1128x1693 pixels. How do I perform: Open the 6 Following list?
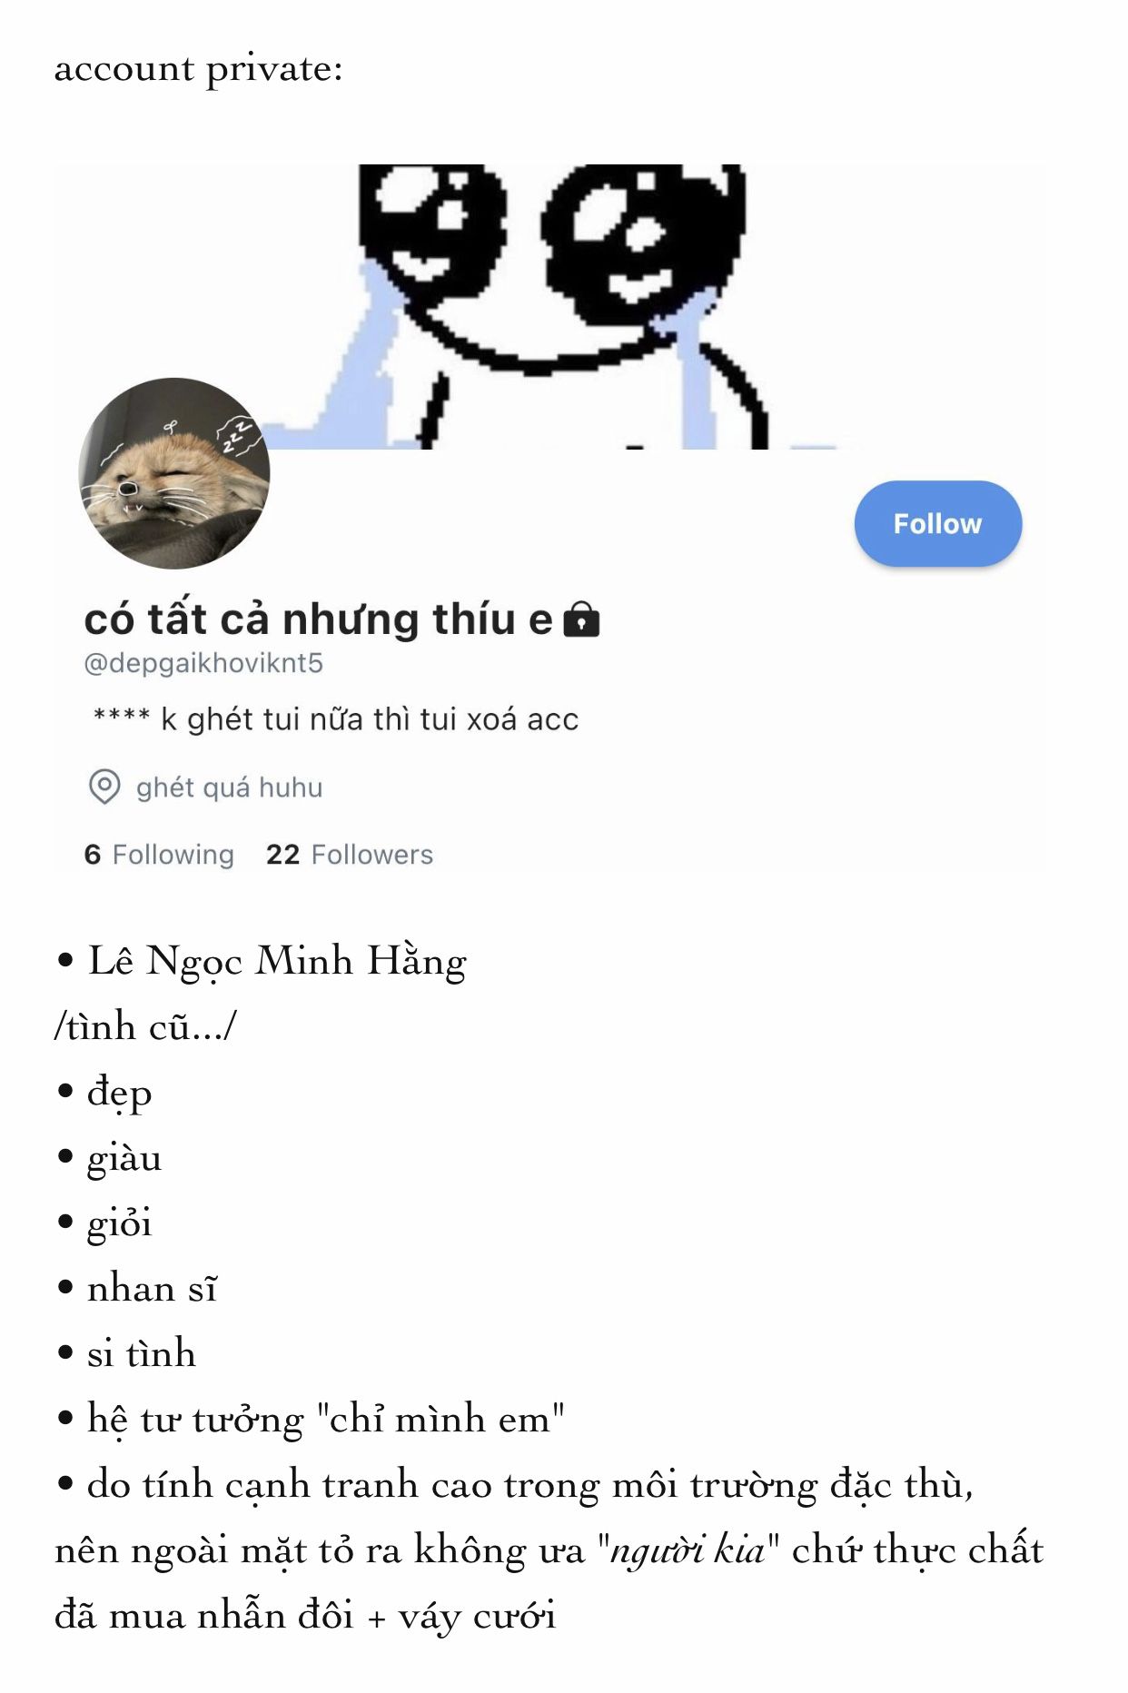tap(159, 855)
